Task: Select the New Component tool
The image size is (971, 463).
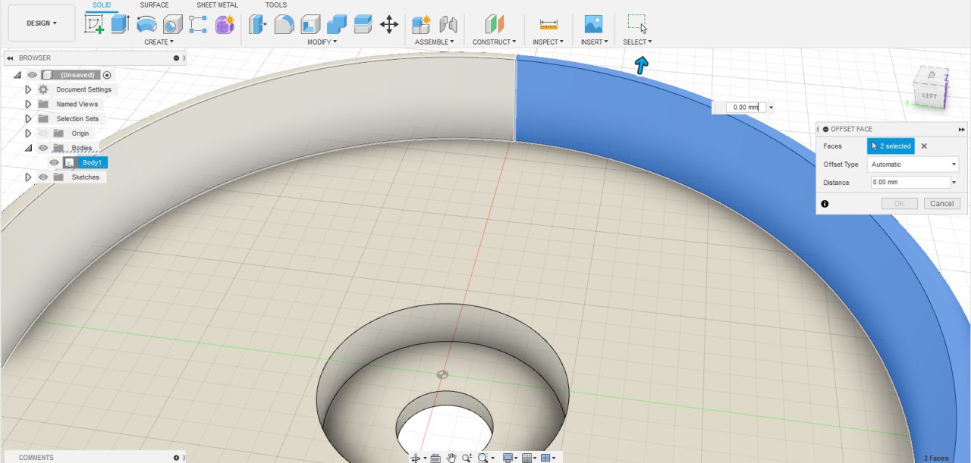Action: pos(422,24)
